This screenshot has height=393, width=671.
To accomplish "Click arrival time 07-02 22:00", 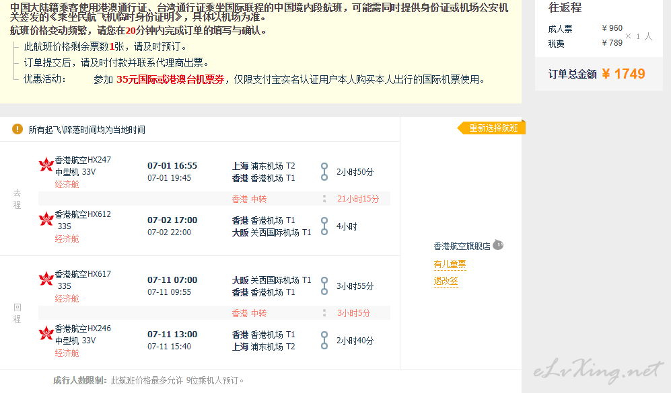I will tap(170, 232).
